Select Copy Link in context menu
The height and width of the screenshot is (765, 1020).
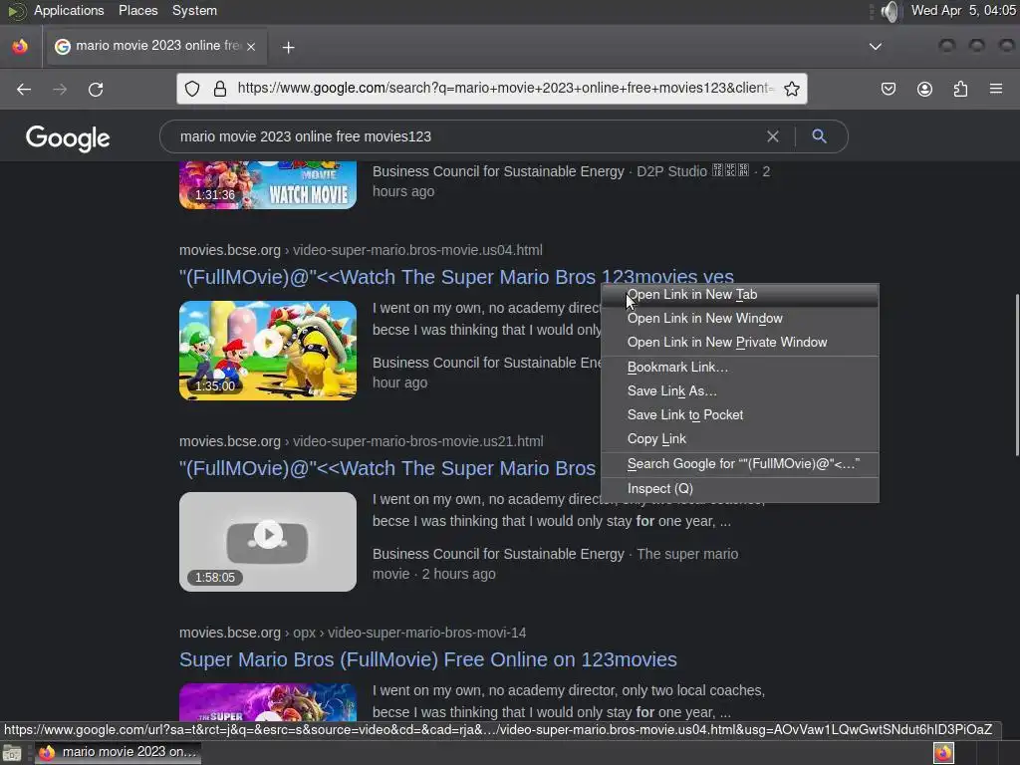[x=740, y=439]
